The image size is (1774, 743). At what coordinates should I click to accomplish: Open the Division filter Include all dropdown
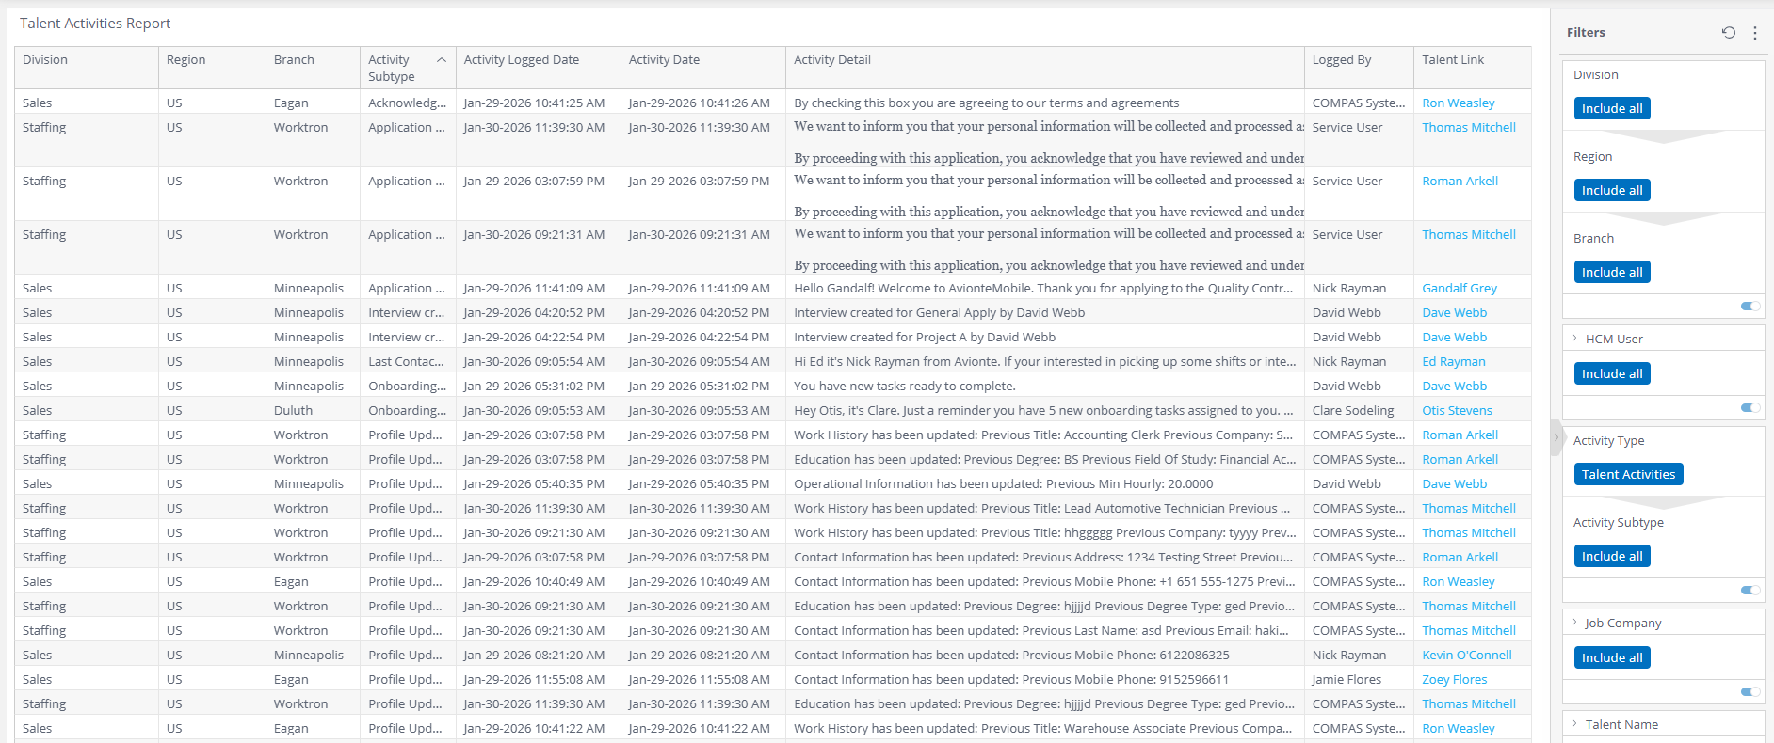point(1612,108)
